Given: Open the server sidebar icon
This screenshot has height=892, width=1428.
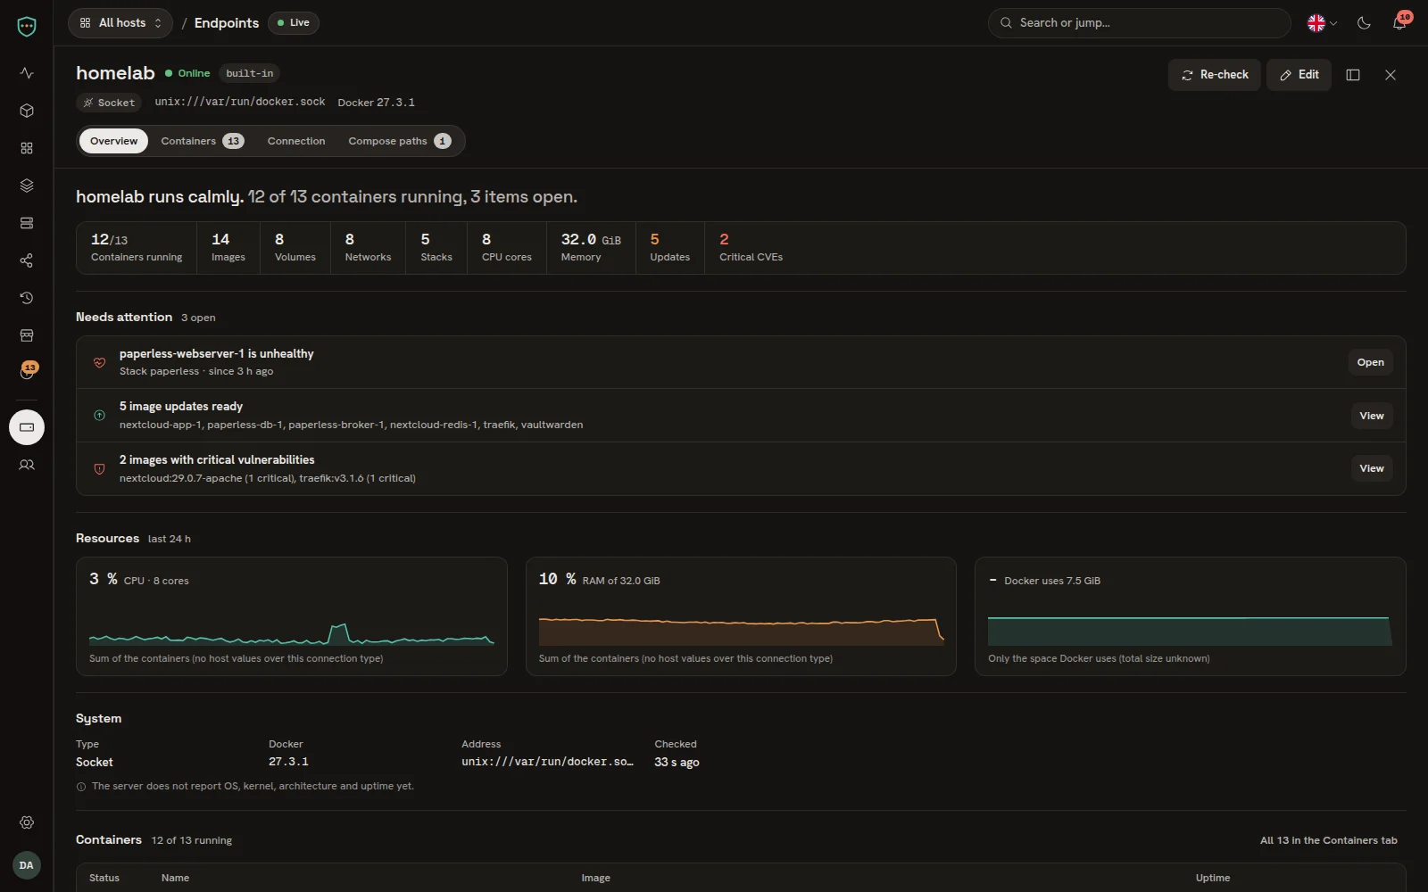Looking at the screenshot, I should (27, 223).
